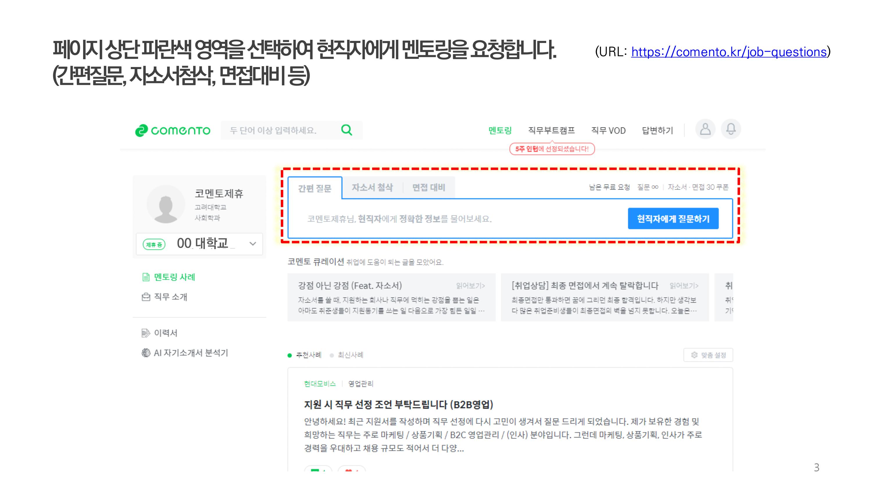
Task: Open 멘토링 사례 in the sidebar
Action: pos(174,277)
